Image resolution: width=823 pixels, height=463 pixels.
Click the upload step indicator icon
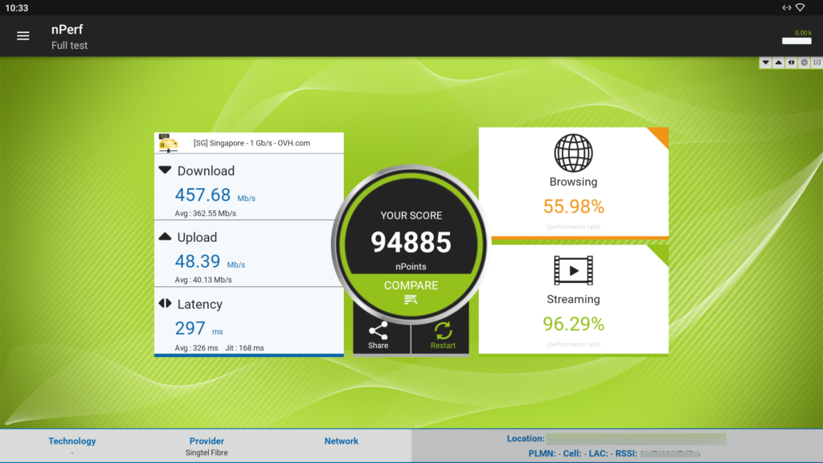point(779,63)
